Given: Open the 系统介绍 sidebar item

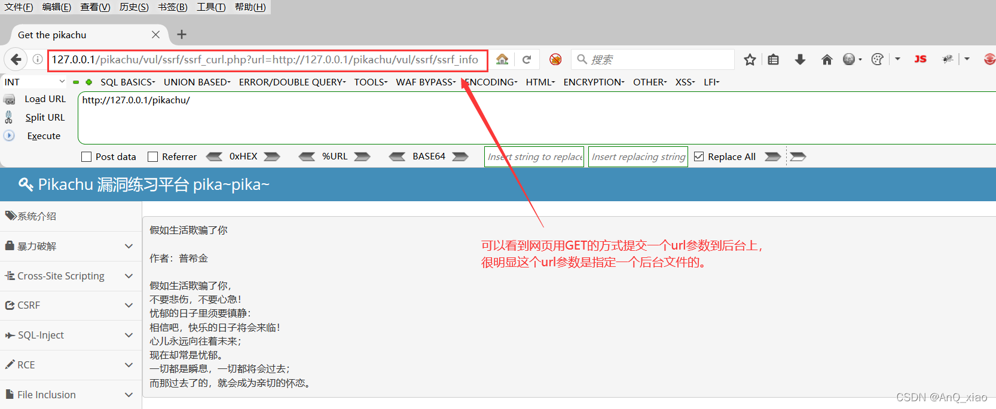Looking at the screenshot, I should click(x=71, y=216).
